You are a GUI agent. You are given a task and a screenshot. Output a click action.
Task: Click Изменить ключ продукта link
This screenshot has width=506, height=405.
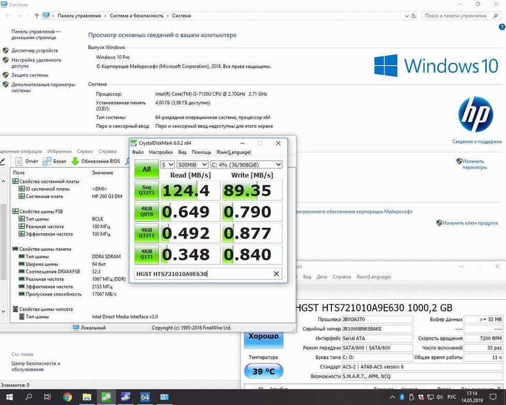pyautogui.click(x=469, y=223)
